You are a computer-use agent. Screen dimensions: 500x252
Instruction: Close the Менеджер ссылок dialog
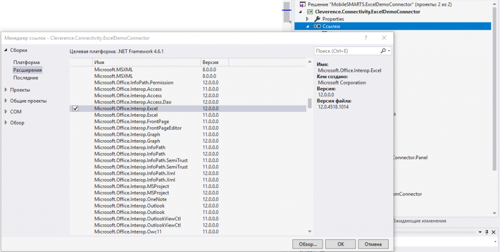[384, 38]
